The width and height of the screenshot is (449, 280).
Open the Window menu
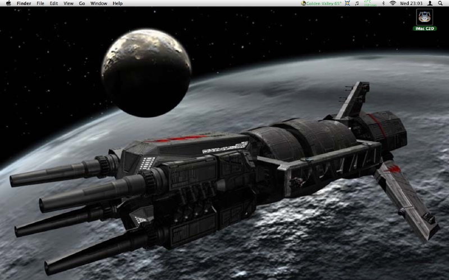pyautogui.click(x=99, y=3)
